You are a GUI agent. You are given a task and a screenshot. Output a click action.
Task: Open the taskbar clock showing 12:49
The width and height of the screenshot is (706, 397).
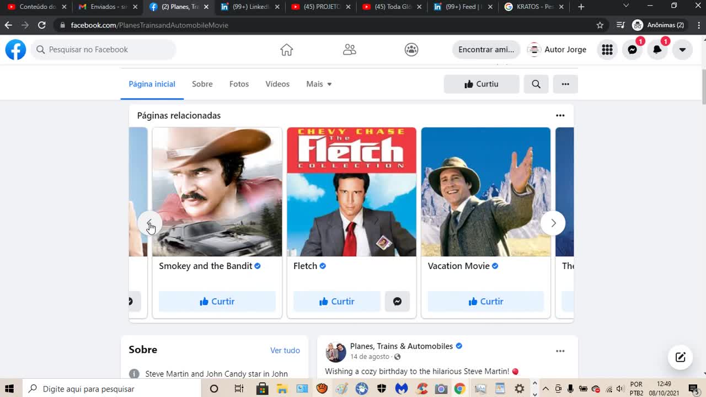[664, 389]
